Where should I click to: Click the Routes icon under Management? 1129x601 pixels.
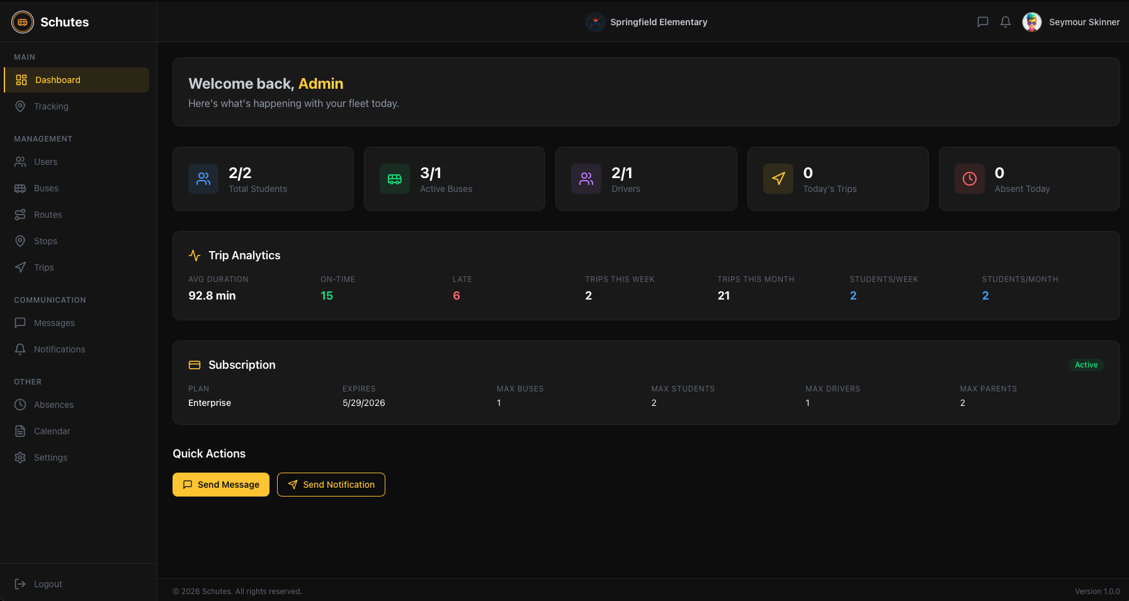[20, 215]
